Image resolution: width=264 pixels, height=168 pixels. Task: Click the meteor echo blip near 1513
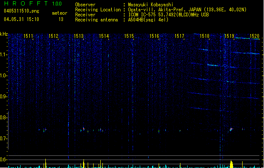pyautogui.click(x=84, y=129)
